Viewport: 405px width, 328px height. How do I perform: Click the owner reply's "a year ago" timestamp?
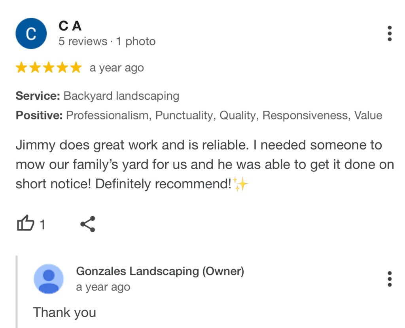(103, 287)
